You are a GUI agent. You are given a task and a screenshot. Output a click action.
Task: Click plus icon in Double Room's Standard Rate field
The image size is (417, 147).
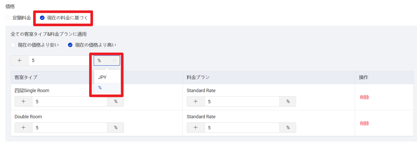[x=196, y=128]
